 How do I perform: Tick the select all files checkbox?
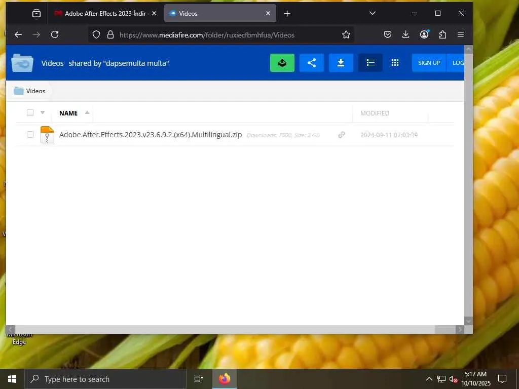30,113
